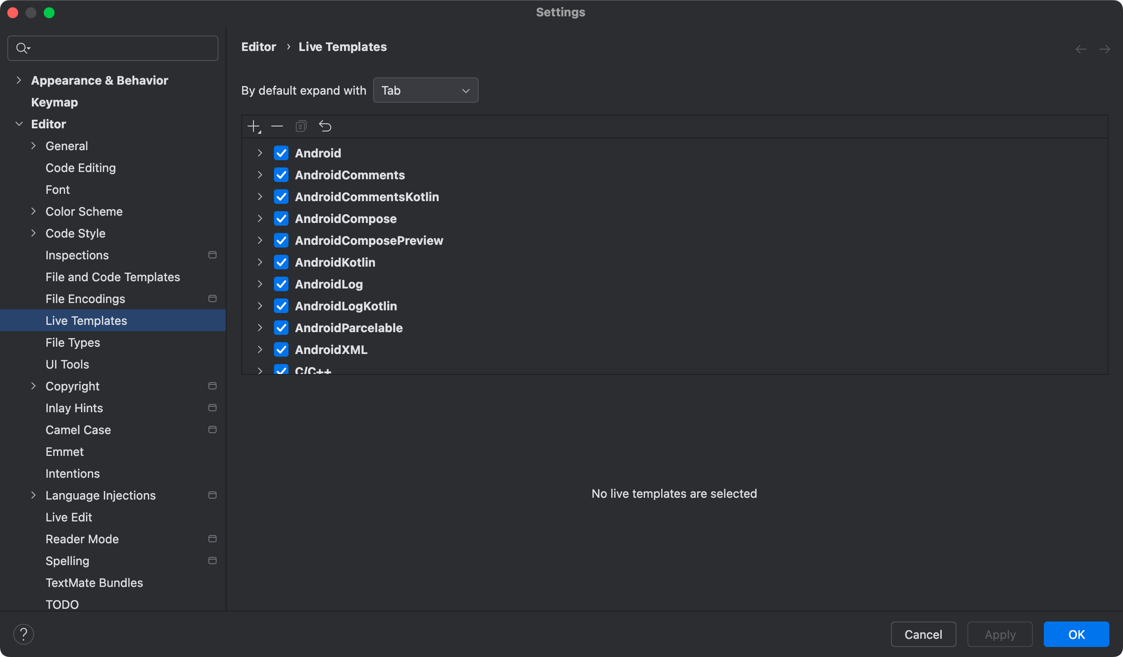The height and width of the screenshot is (657, 1123).
Task: Click project-level icon next to Camel Case
Action: click(212, 430)
